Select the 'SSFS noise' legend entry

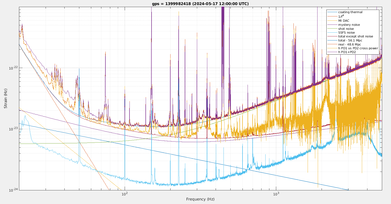click(x=346, y=33)
